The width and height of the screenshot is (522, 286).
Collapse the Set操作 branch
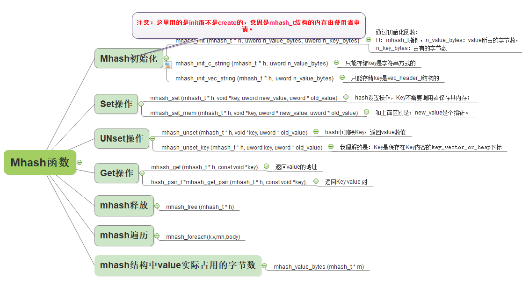(141, 104)
